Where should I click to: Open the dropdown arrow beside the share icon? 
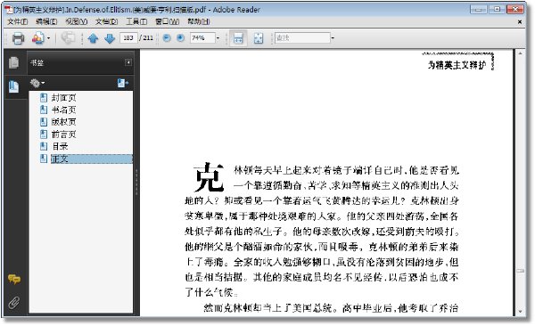[x=48, y=38]
